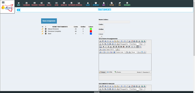
Task: Click the blue Base color swatch
Action: coord(91,34)
